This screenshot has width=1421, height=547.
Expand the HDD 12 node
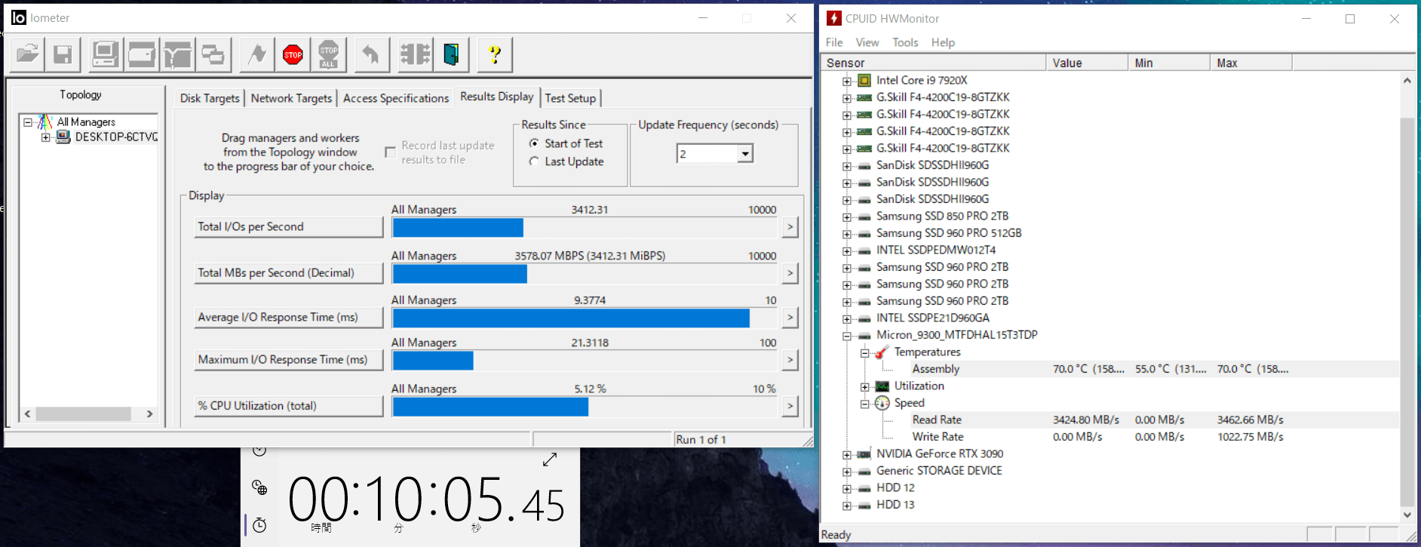tap(847, 488)
